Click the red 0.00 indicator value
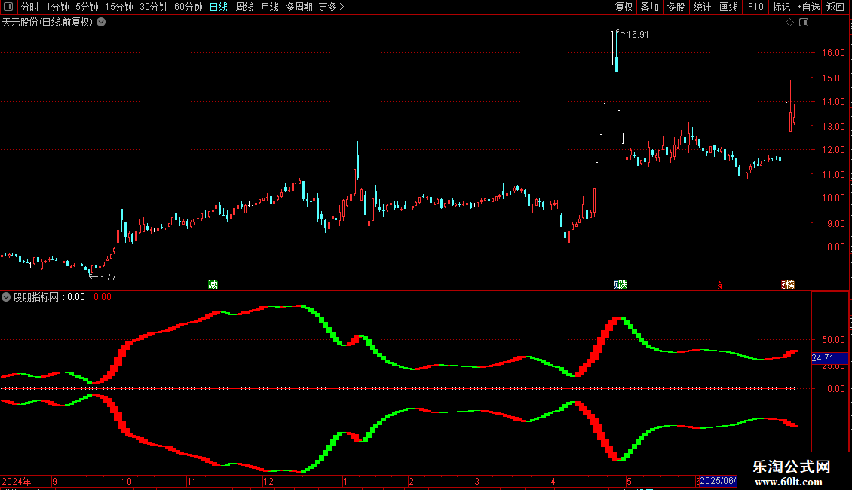This screenshot has height=490, width=852. 102,297
